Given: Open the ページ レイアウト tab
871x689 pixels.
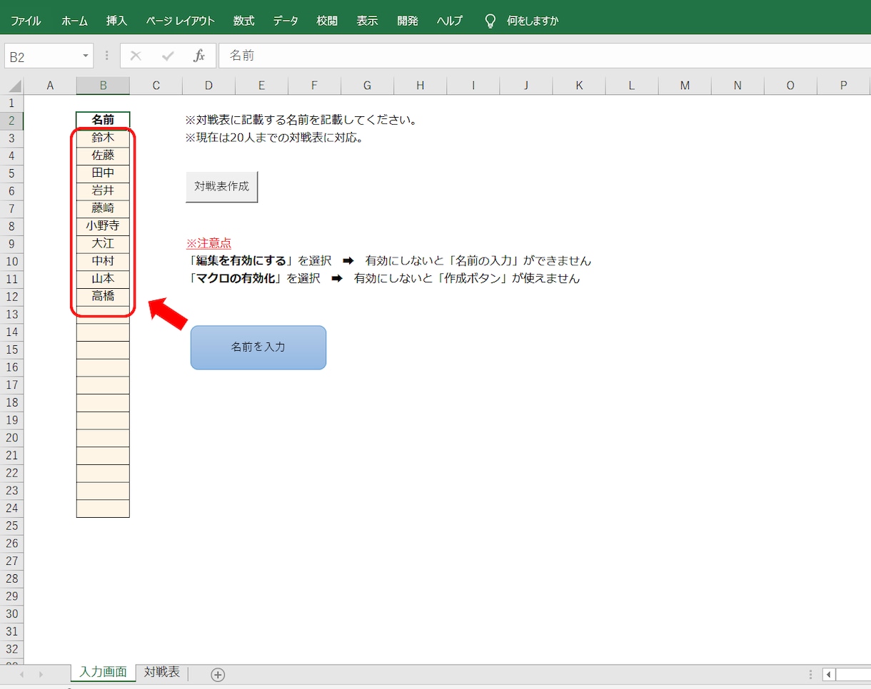Looking at the screenshot, I should [181, 21].
